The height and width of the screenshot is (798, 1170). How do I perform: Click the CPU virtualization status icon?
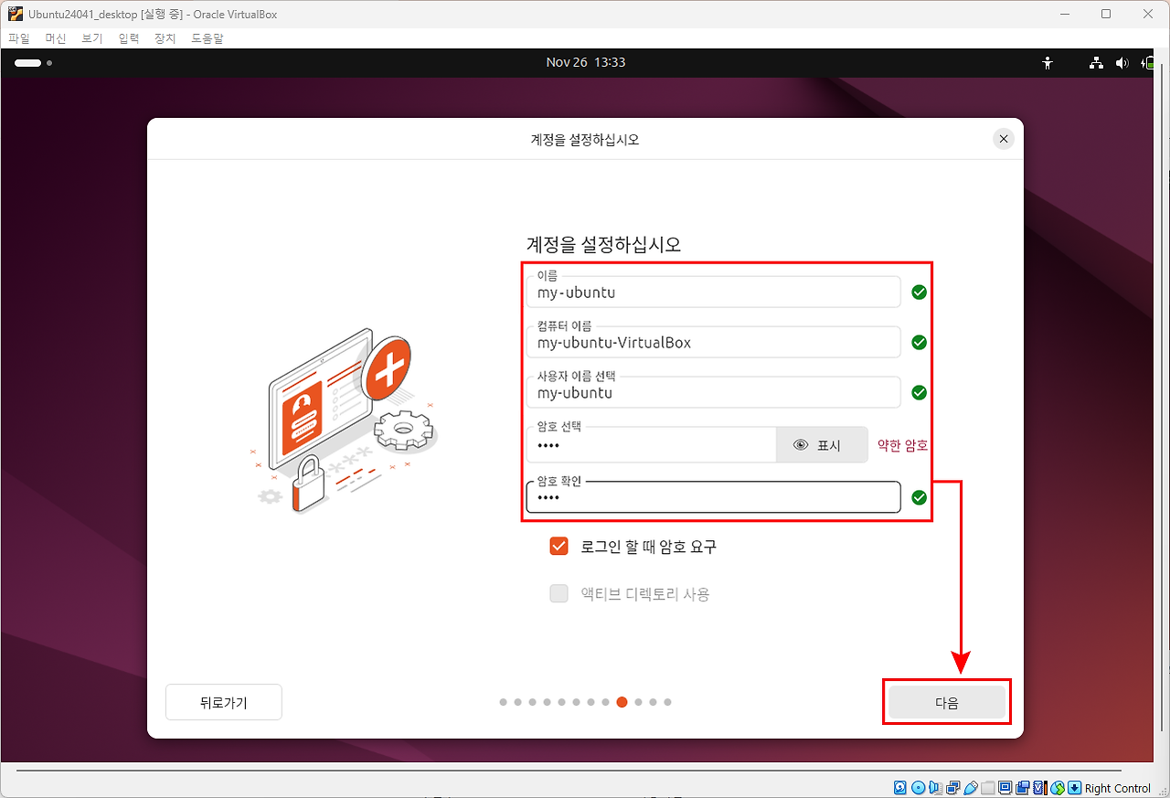pos(1040,788)
